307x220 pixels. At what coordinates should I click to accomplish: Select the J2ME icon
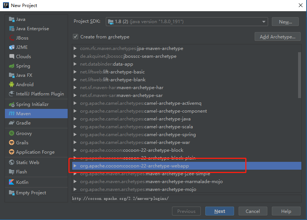point(12,47)
